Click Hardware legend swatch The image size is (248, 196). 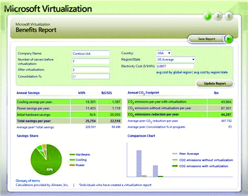click(72, 155)
